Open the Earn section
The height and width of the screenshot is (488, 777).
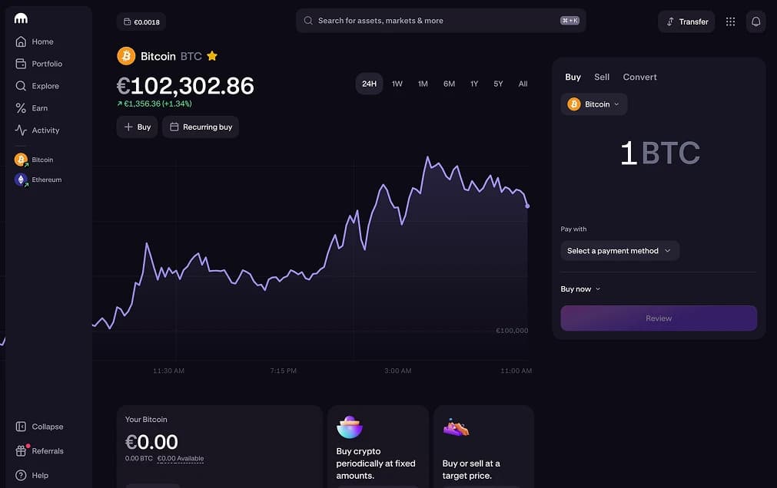pyautogui.click(x=39, y=108)
